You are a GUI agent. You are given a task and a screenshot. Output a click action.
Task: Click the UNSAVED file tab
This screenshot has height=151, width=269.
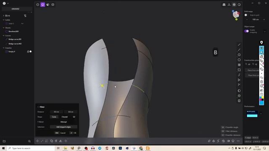pos(16,9)
